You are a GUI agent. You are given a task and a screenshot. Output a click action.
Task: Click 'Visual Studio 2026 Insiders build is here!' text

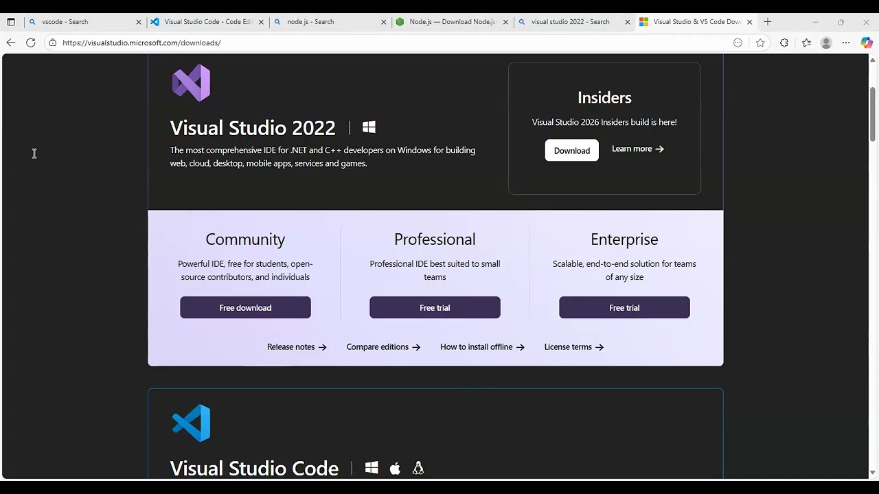(604, 122)
